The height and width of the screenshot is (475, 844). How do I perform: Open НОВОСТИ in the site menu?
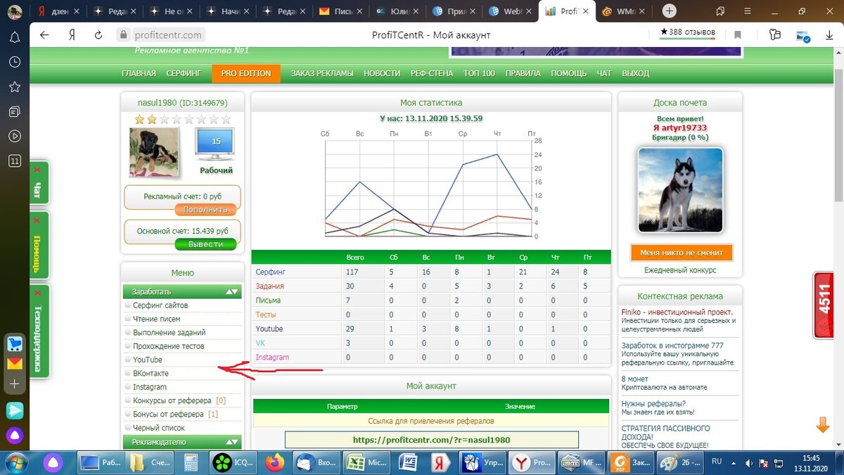coord(382,73)
